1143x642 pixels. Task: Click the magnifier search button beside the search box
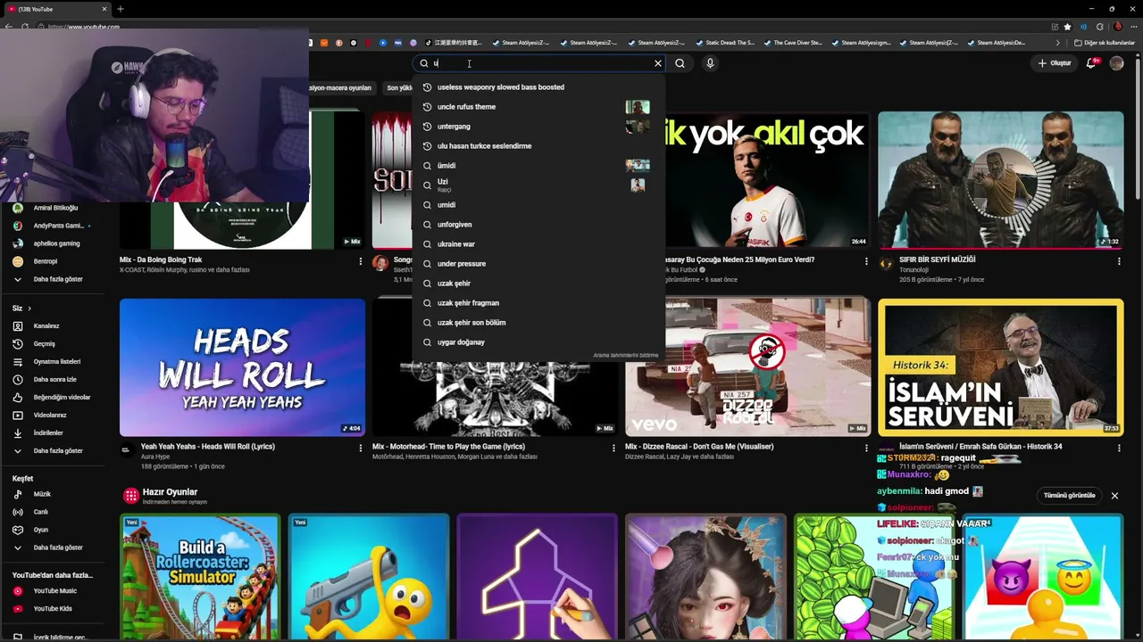point(680,63)
